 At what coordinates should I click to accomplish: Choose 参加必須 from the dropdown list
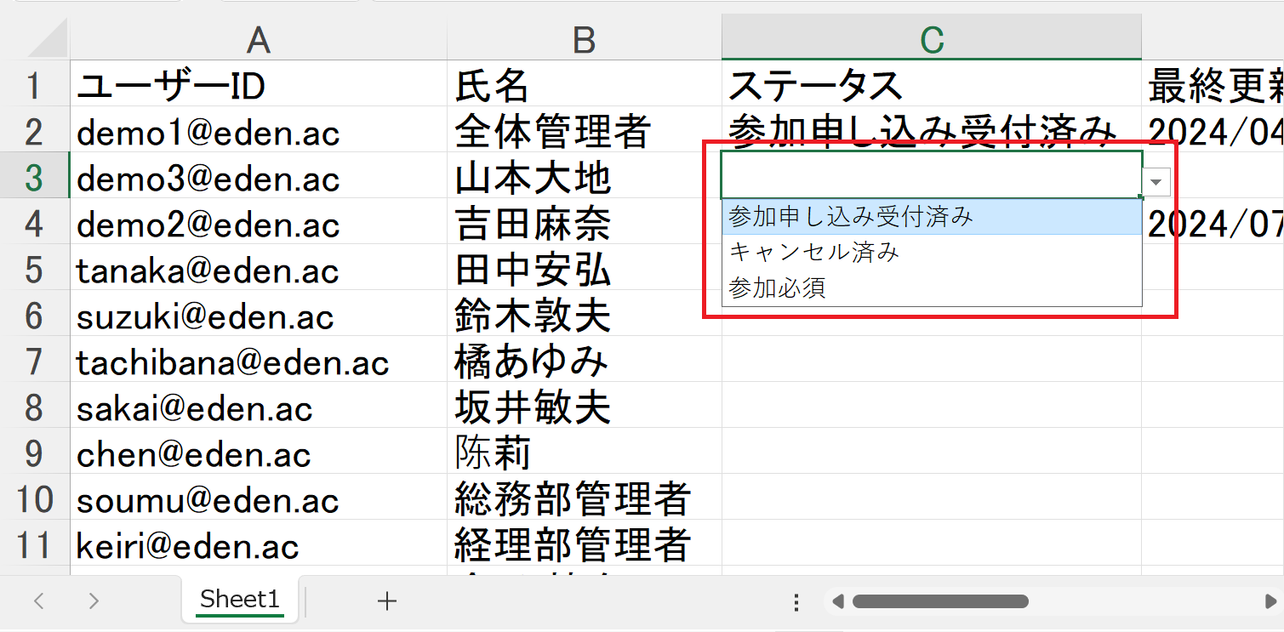[931, 288]
